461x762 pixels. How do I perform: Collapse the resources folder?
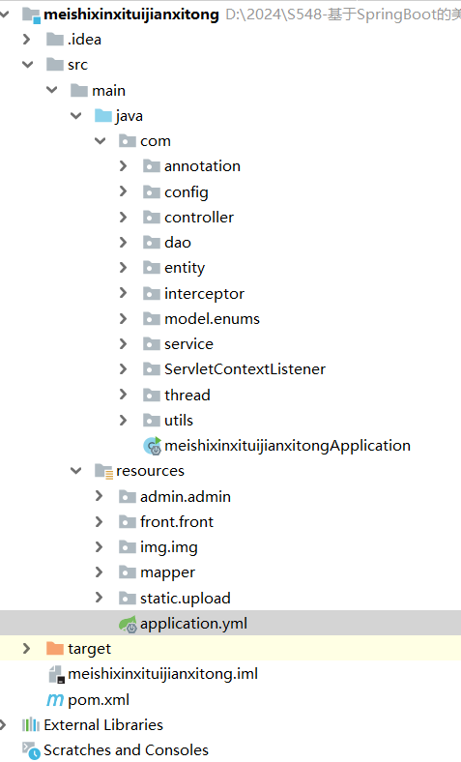[76, 470]
